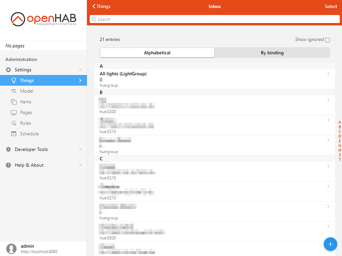Expand the Settings section chevron

point(80,70)
